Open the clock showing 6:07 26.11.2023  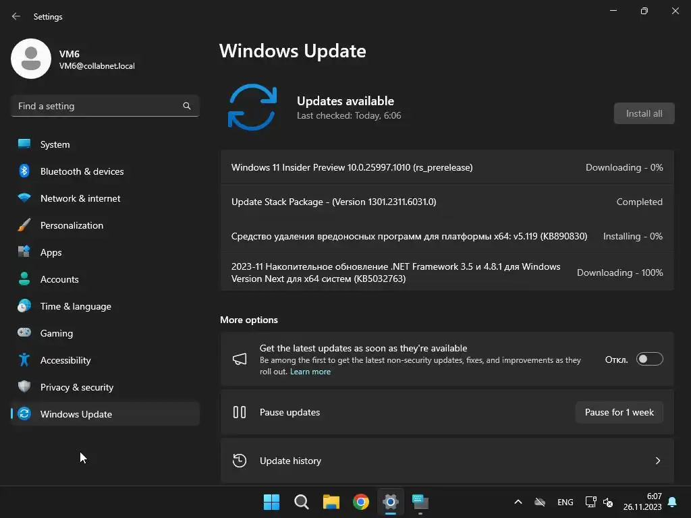[642, 502]
